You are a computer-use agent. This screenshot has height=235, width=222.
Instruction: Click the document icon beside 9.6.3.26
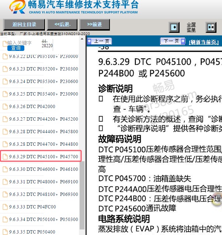[x=5, y=107]
